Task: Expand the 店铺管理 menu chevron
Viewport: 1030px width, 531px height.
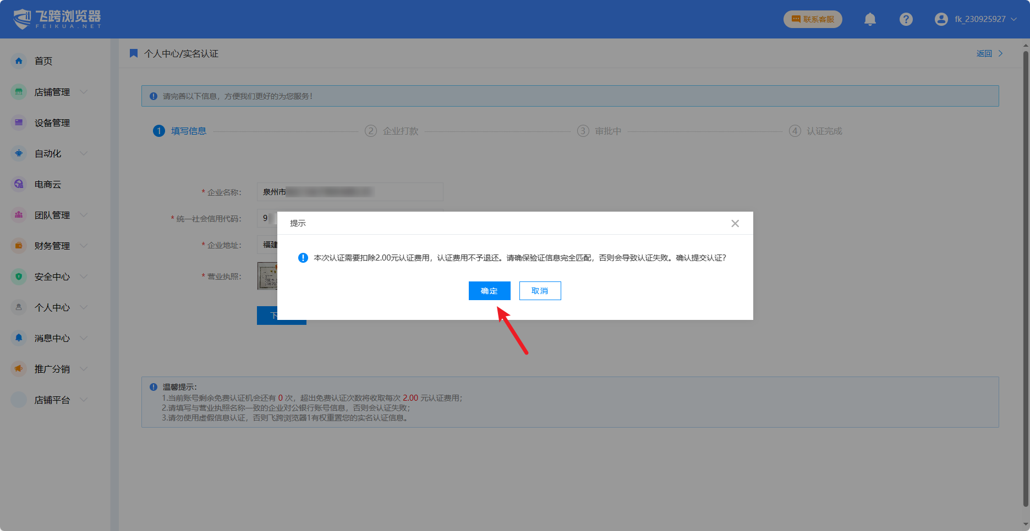Action: pyautogui.click(x=84, y=92)
